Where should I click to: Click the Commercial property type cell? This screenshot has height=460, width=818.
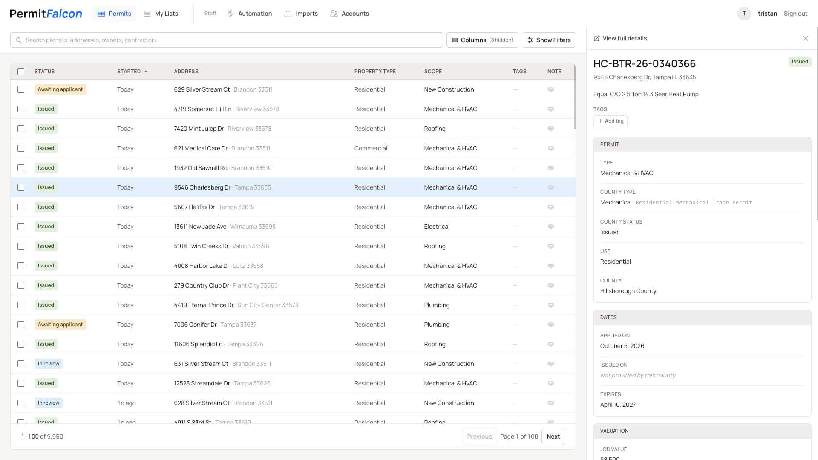coord(371,148)
